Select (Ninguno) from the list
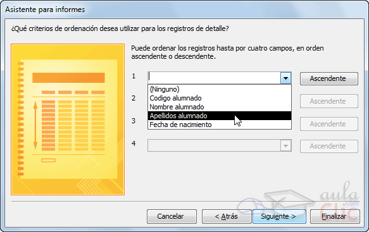This screenshot has height=232, width=369. click(220, 89)
